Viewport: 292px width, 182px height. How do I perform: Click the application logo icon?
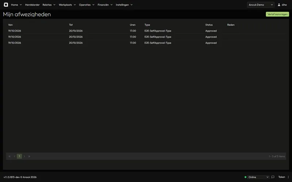click(x=6, y=5)
